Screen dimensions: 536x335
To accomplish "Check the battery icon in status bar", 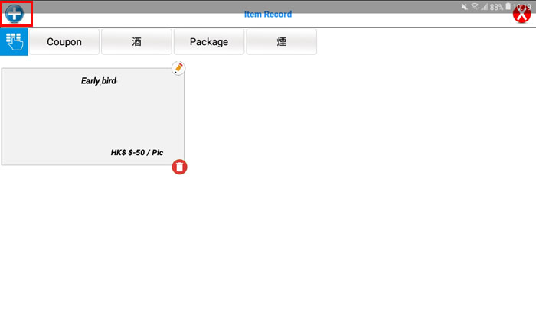I will click(508, 6).
